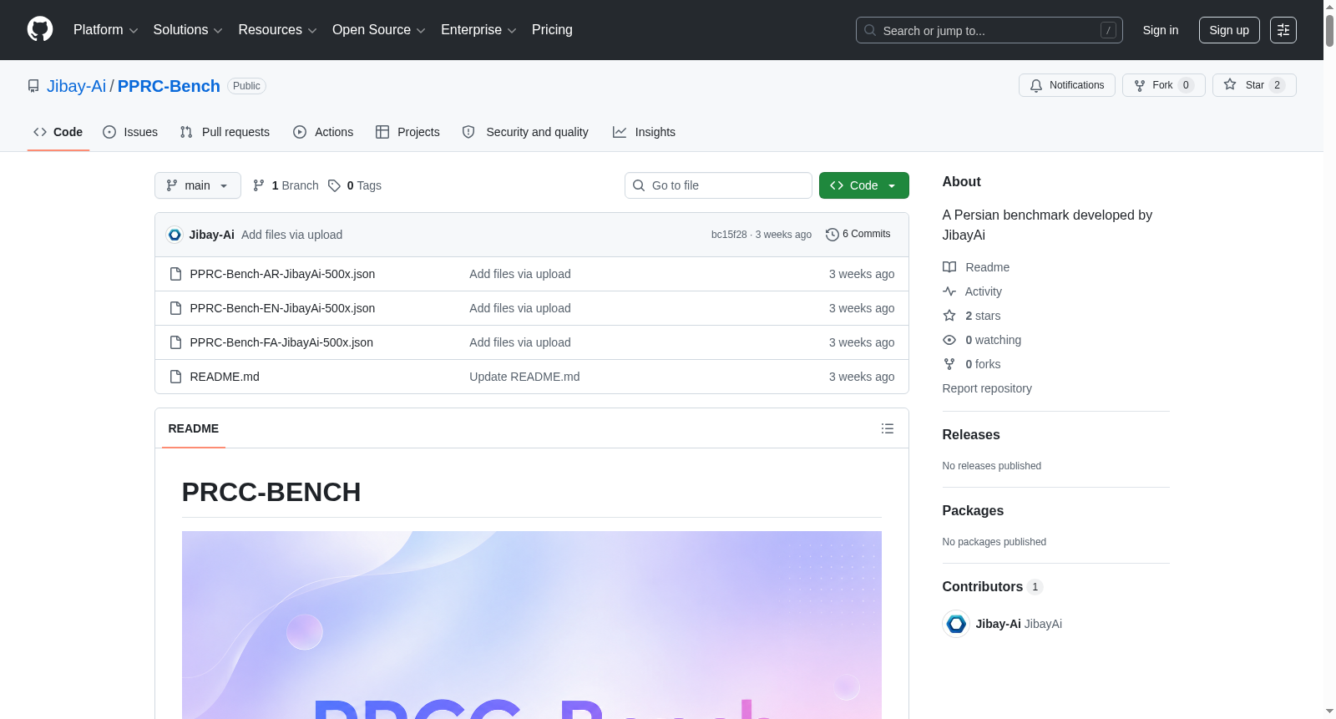1336x719 pixels.
Task: Switch to the Projects tab
Action: 407,132
